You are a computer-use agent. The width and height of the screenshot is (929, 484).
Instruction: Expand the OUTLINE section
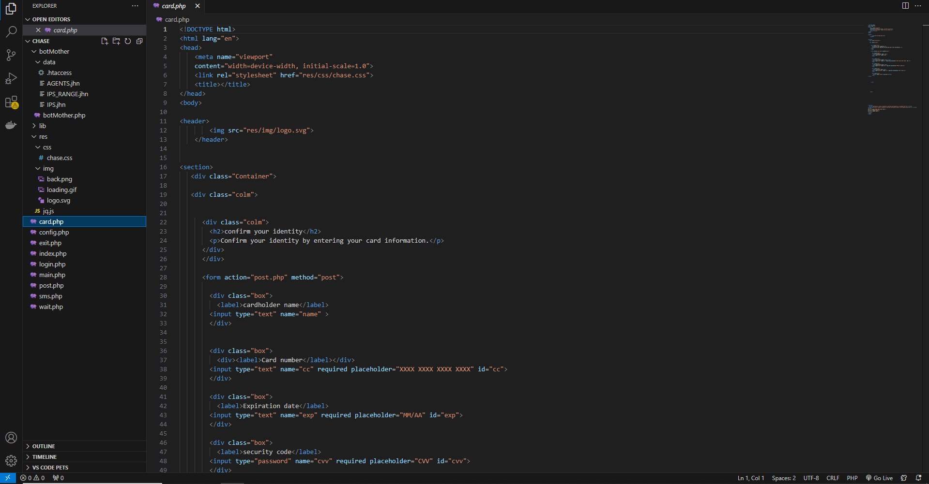[x=44, y=446]
